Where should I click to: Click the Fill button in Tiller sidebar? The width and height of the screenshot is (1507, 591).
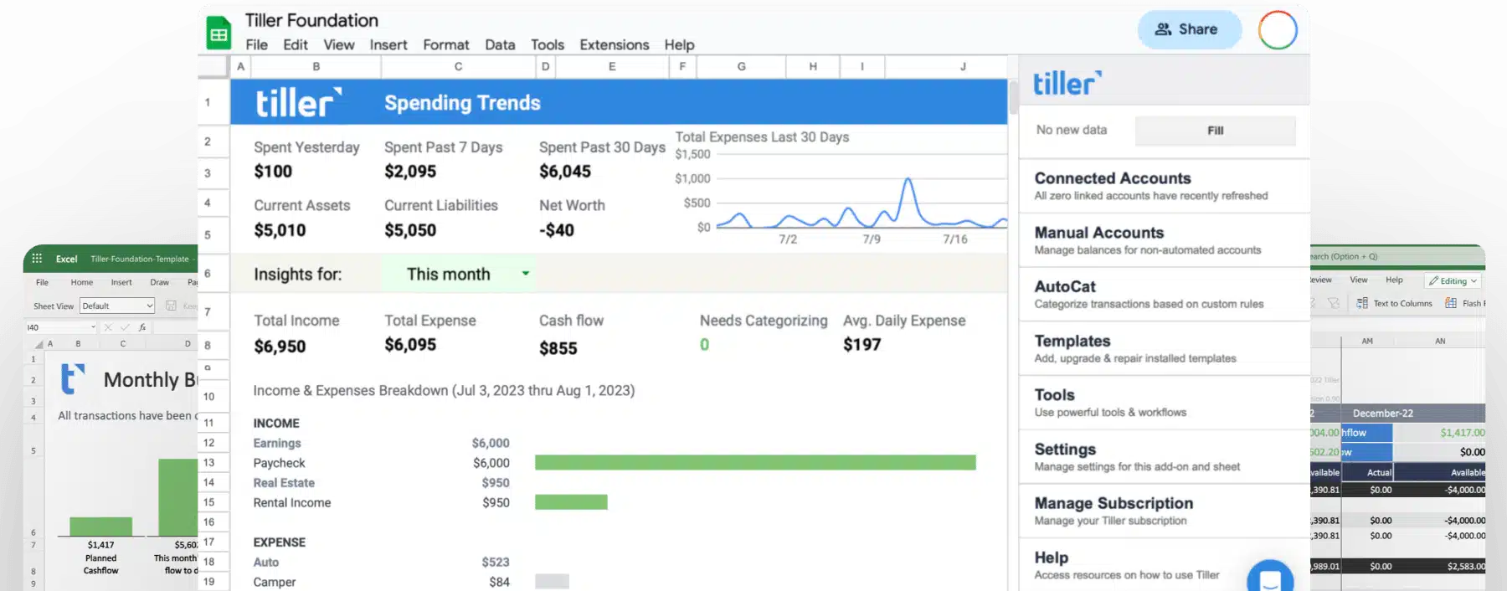1216,131
